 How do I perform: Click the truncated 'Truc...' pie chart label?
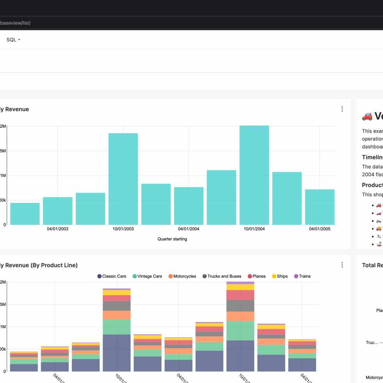[371, 343]
